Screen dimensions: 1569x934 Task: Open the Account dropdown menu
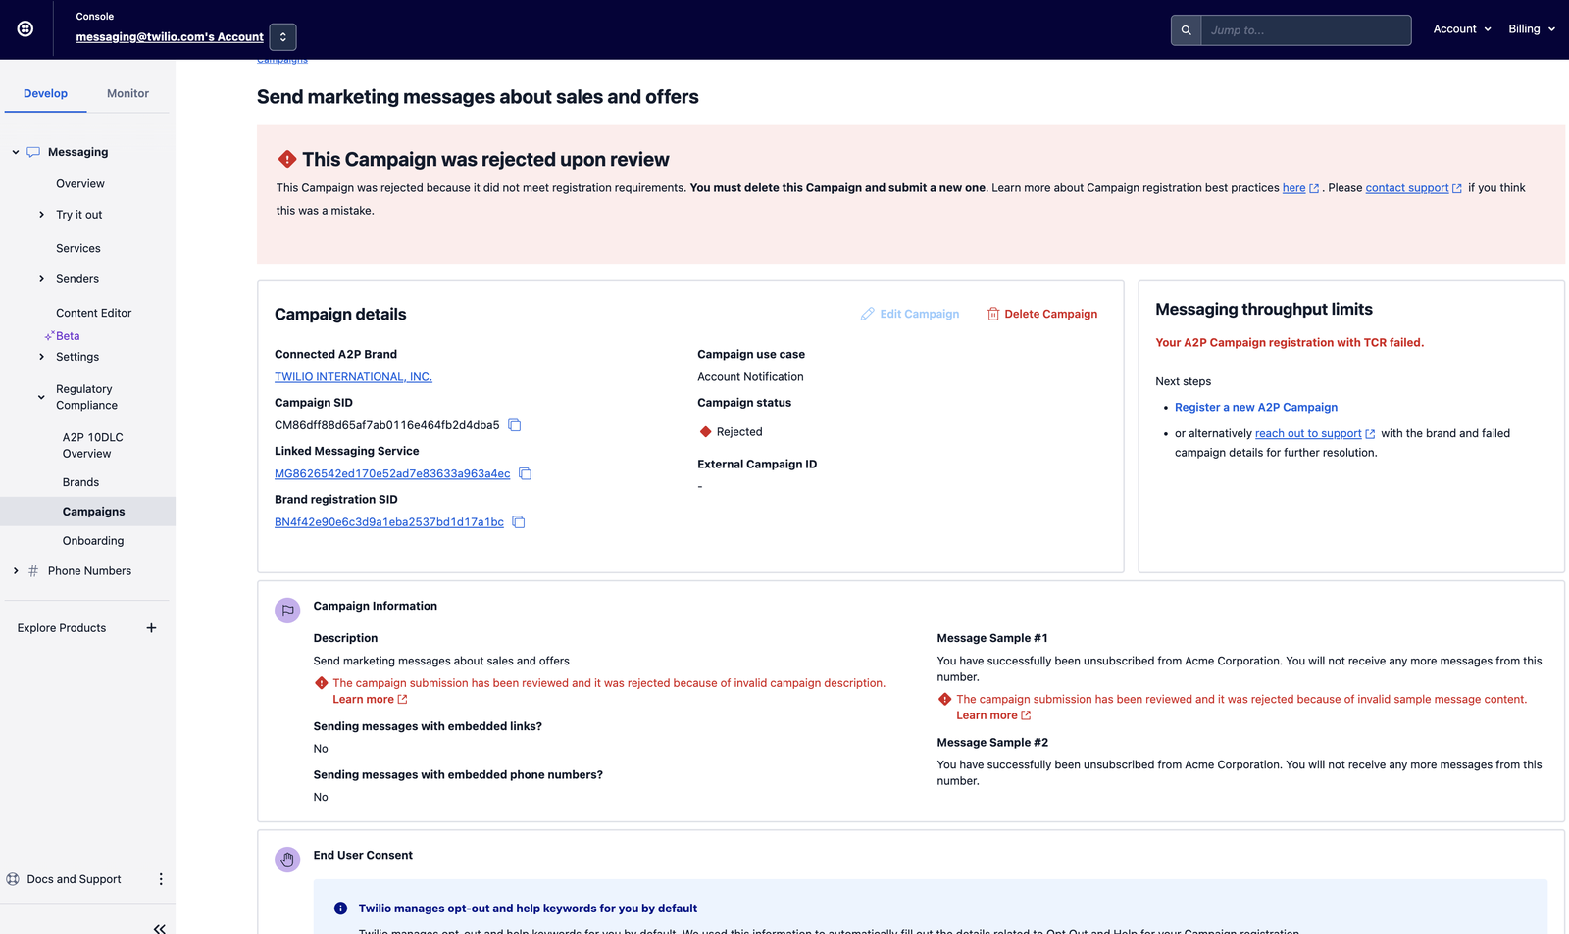(x=1460, y=28)
